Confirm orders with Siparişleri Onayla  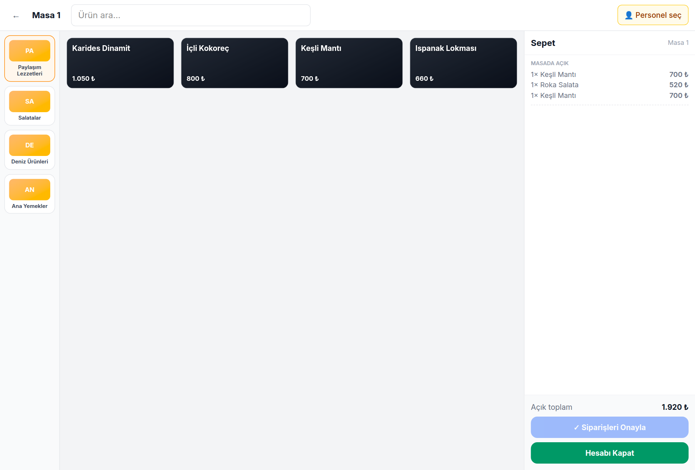click(x=609, y=427)
